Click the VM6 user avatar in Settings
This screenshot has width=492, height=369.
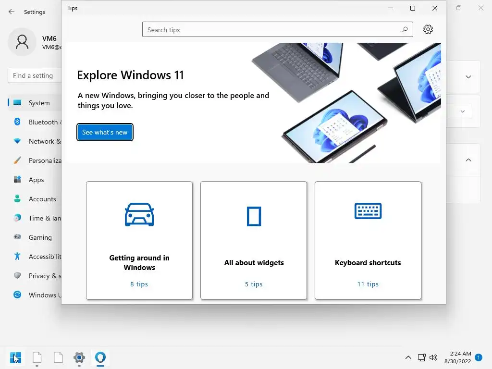(22, 42)
